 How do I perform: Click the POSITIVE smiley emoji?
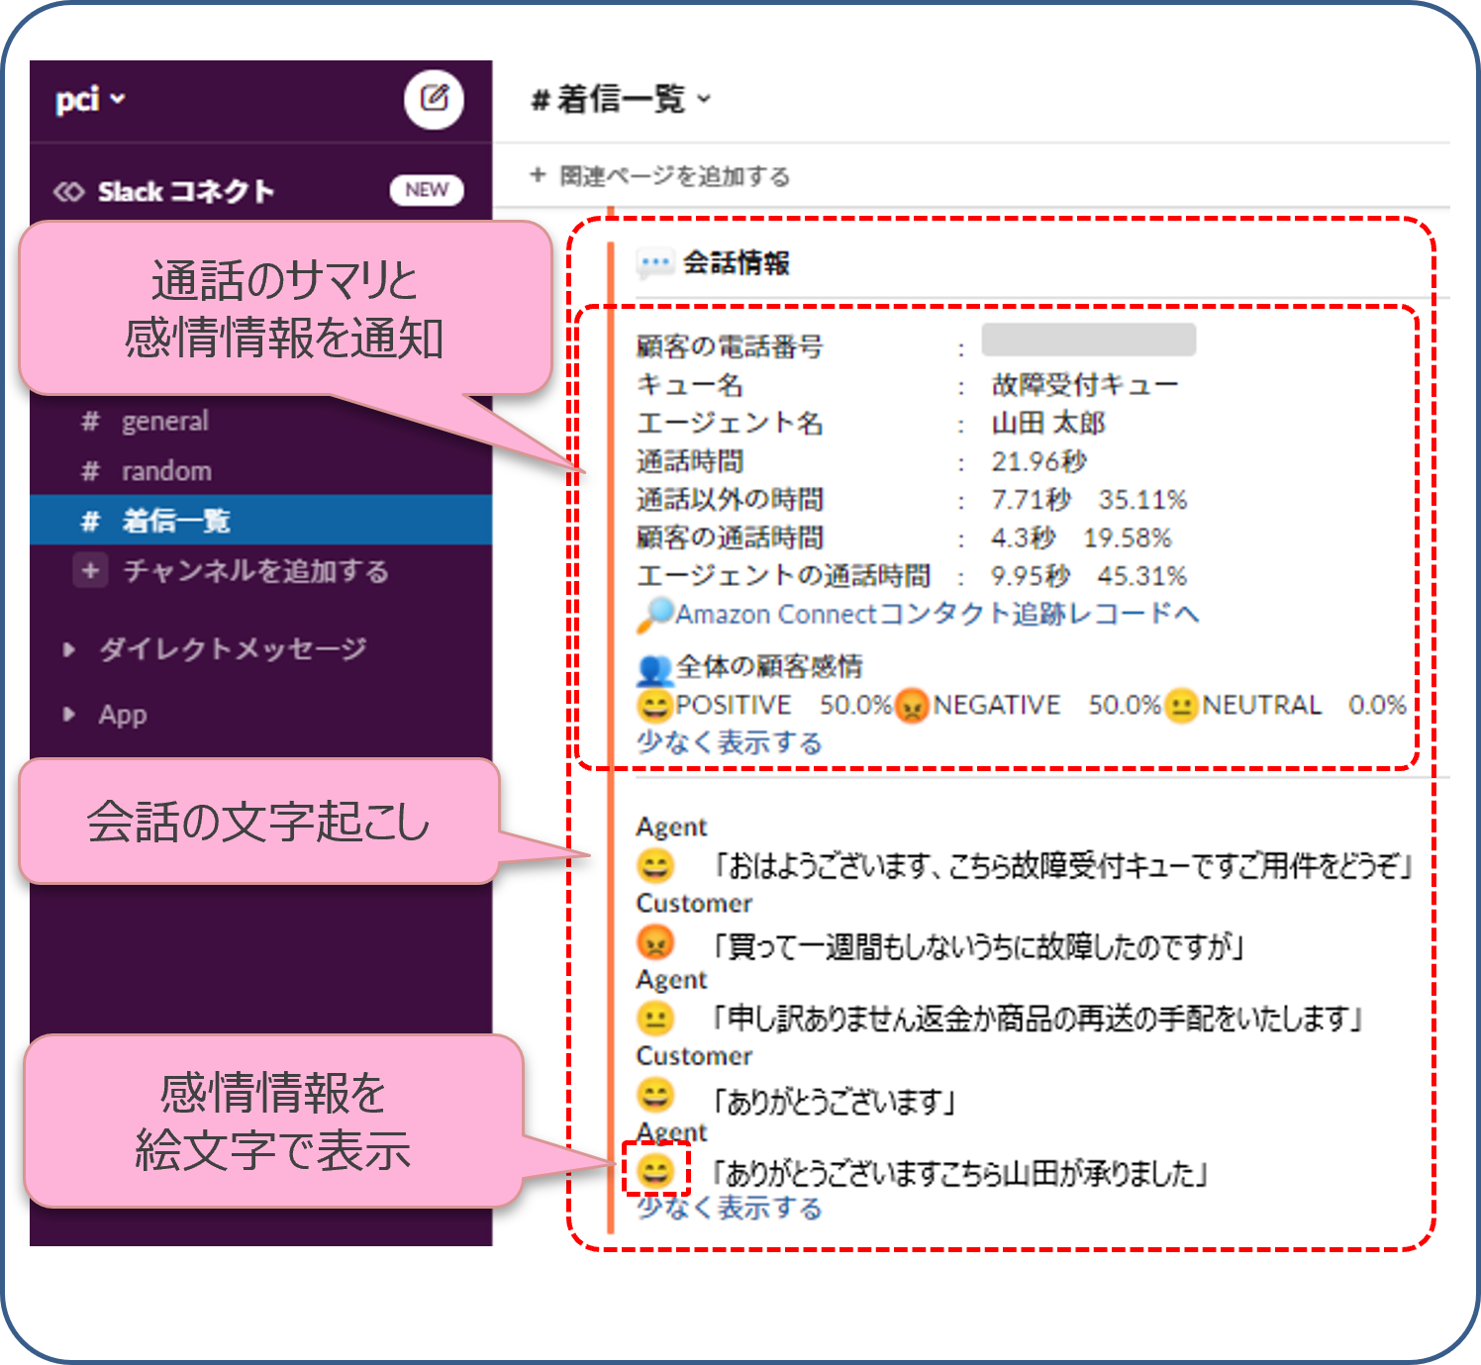point(654,706)
